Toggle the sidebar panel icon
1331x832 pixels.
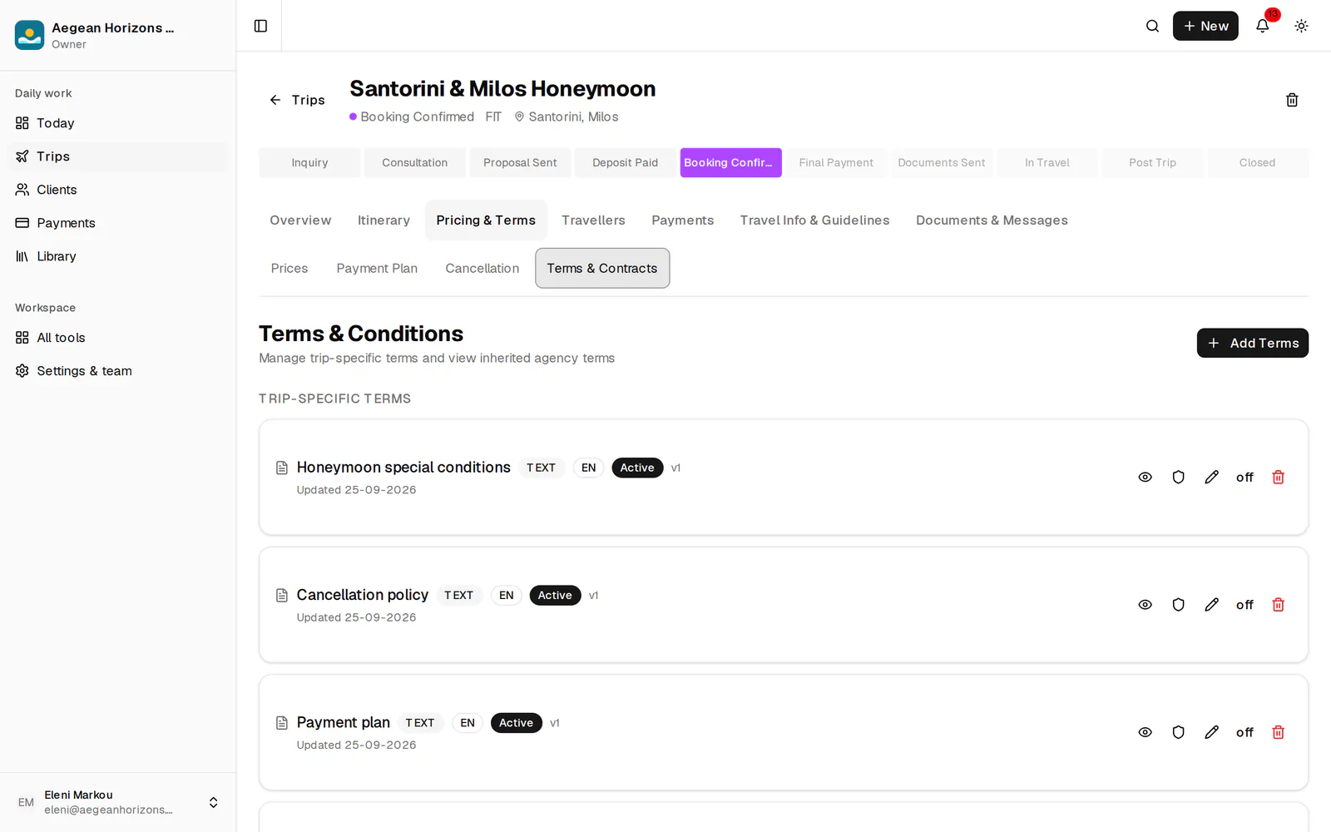(260, 26)
